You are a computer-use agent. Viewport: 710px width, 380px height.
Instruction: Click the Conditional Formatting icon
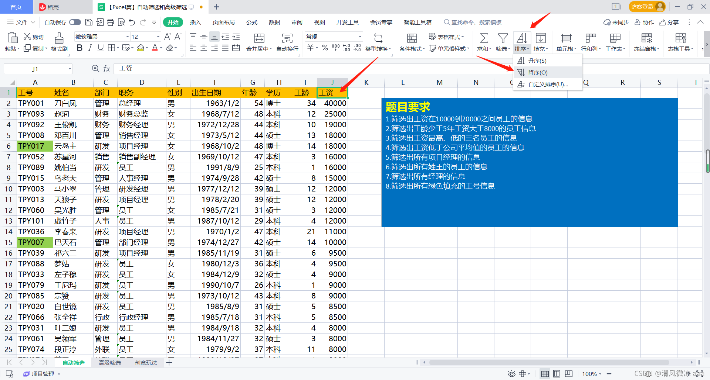412,38
